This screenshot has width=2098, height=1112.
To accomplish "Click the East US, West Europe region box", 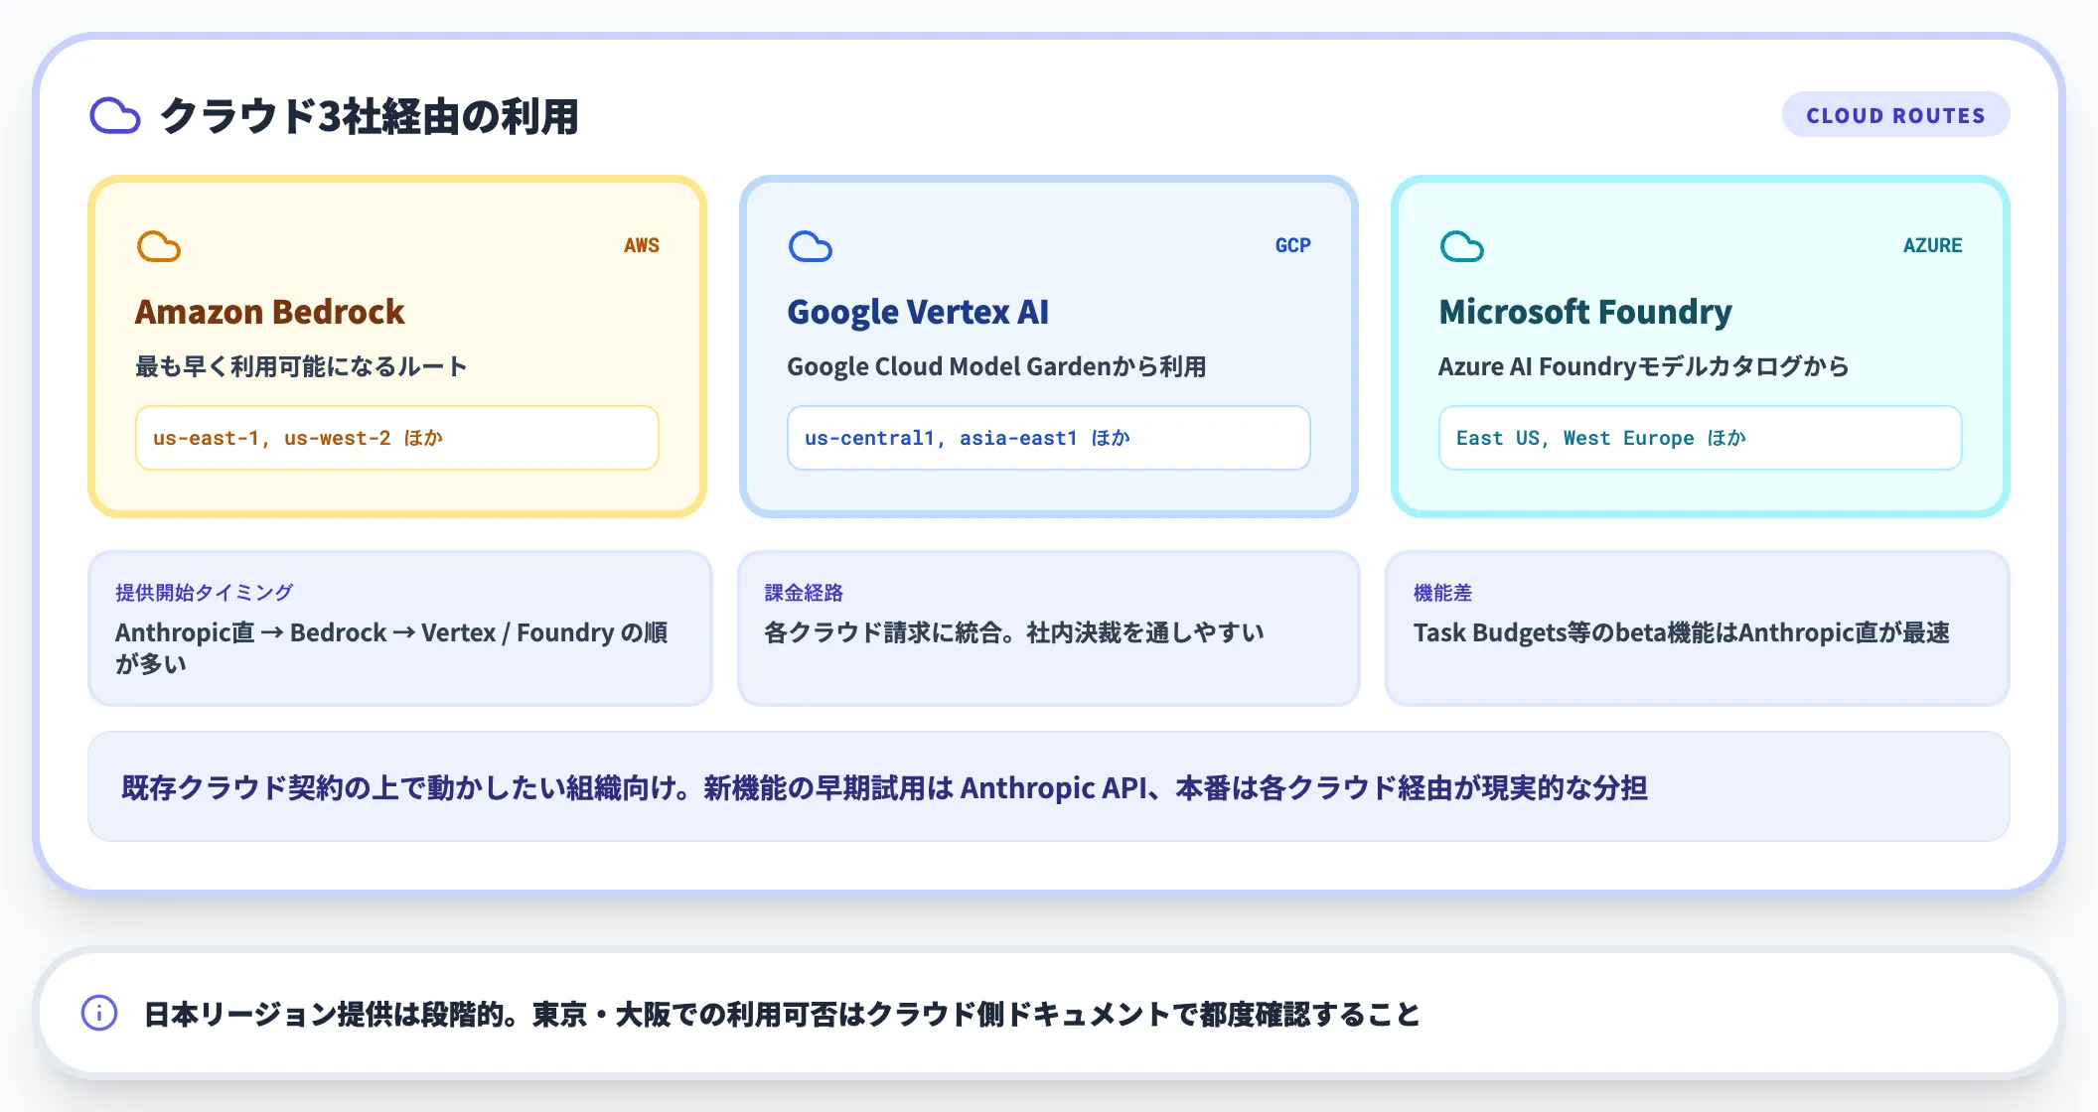I will 1700,438.
